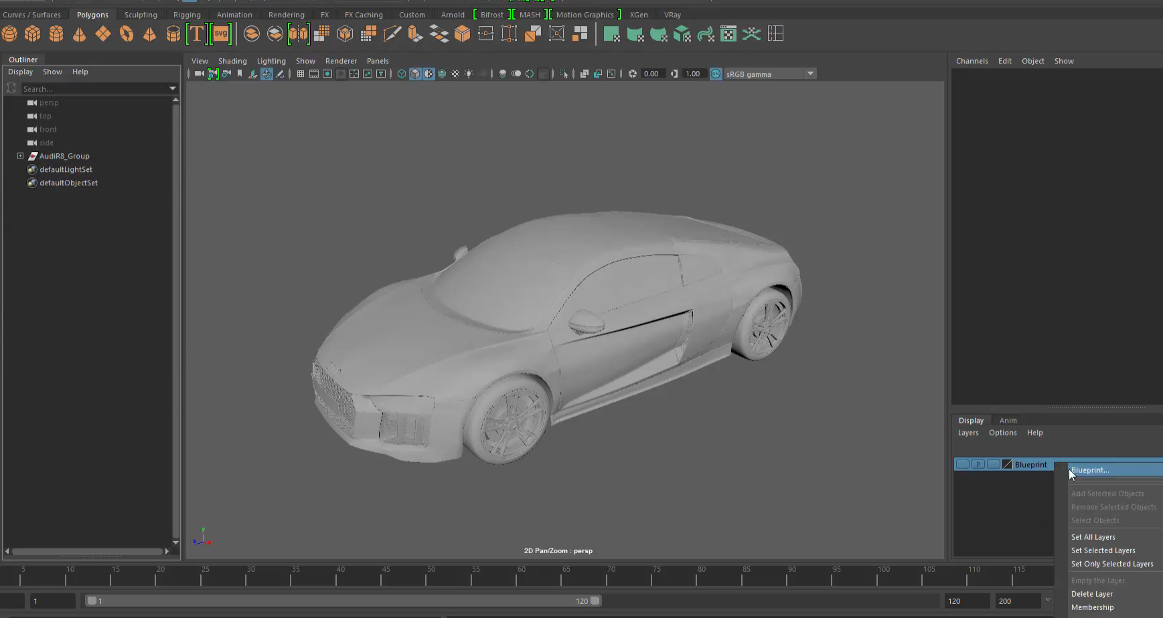1163x618 pixels.
Task: Click the Blueprint layer color swatch
Action: [1007, 464]
